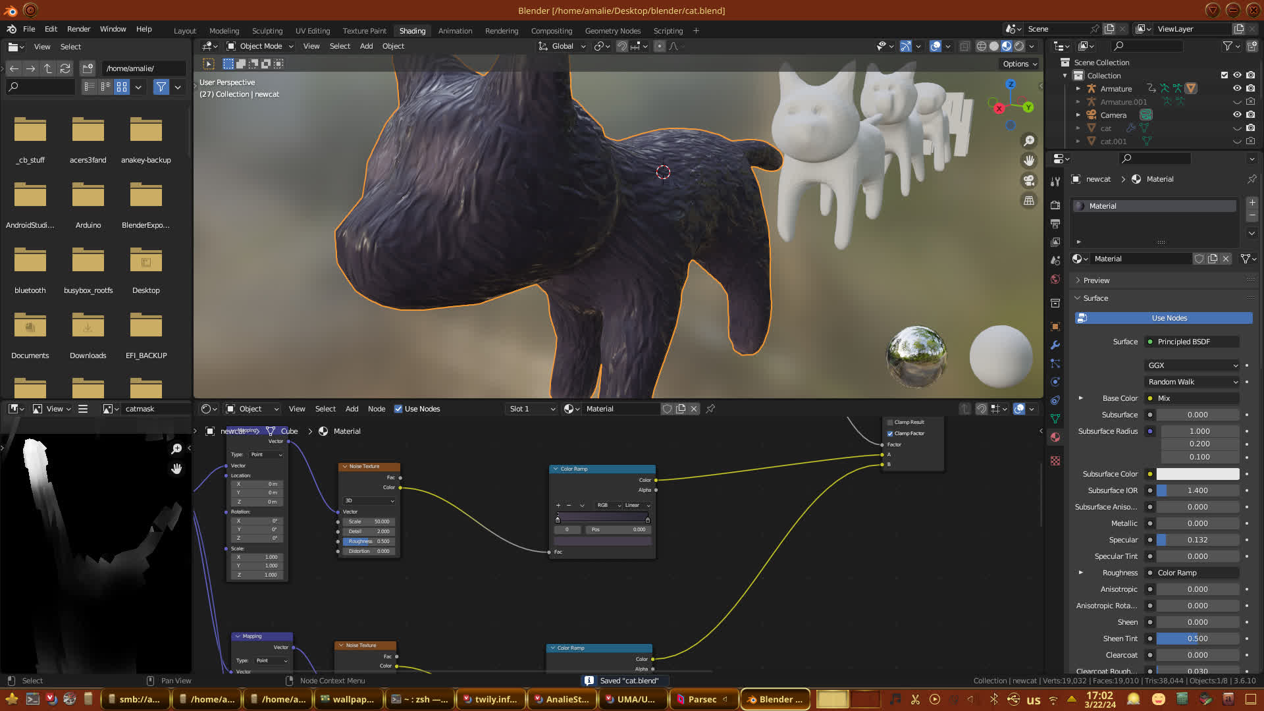
Task: Open the GGX distribution dropdown
Action: pos(1192,365)
